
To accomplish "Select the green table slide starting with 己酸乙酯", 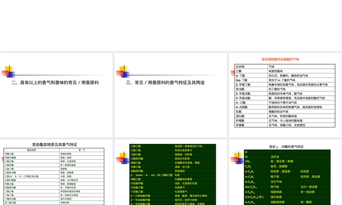I will [x=171, y=172].
